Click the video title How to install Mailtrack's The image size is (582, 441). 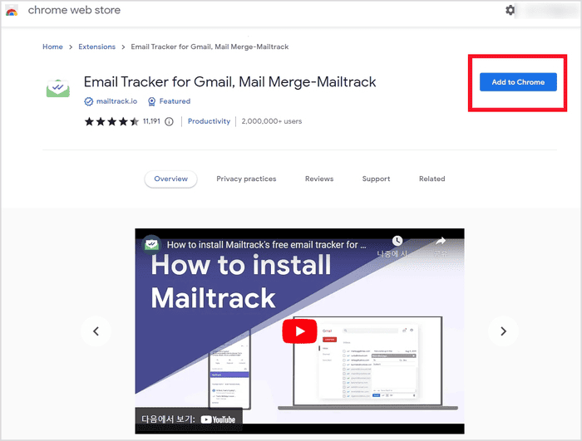267,245
